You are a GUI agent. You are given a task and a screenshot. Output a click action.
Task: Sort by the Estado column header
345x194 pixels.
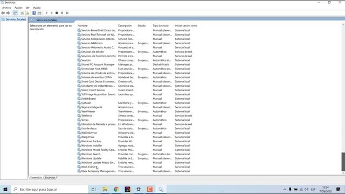point(142,26)
